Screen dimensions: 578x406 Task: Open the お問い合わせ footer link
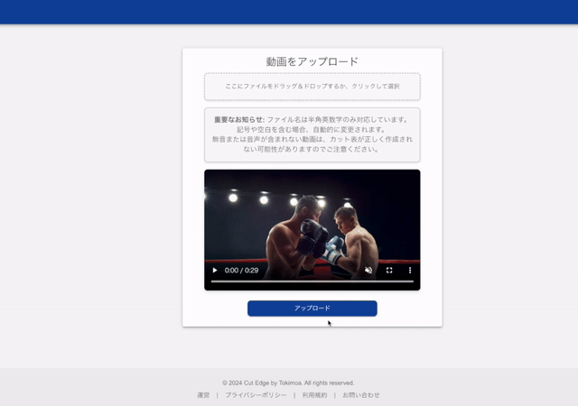tap(361, 395)
